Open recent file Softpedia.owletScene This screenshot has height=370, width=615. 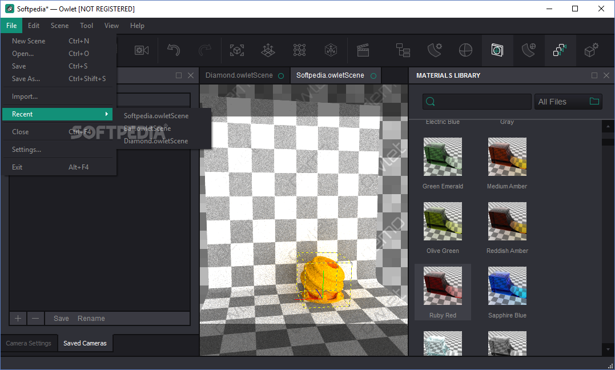point(156,116)
